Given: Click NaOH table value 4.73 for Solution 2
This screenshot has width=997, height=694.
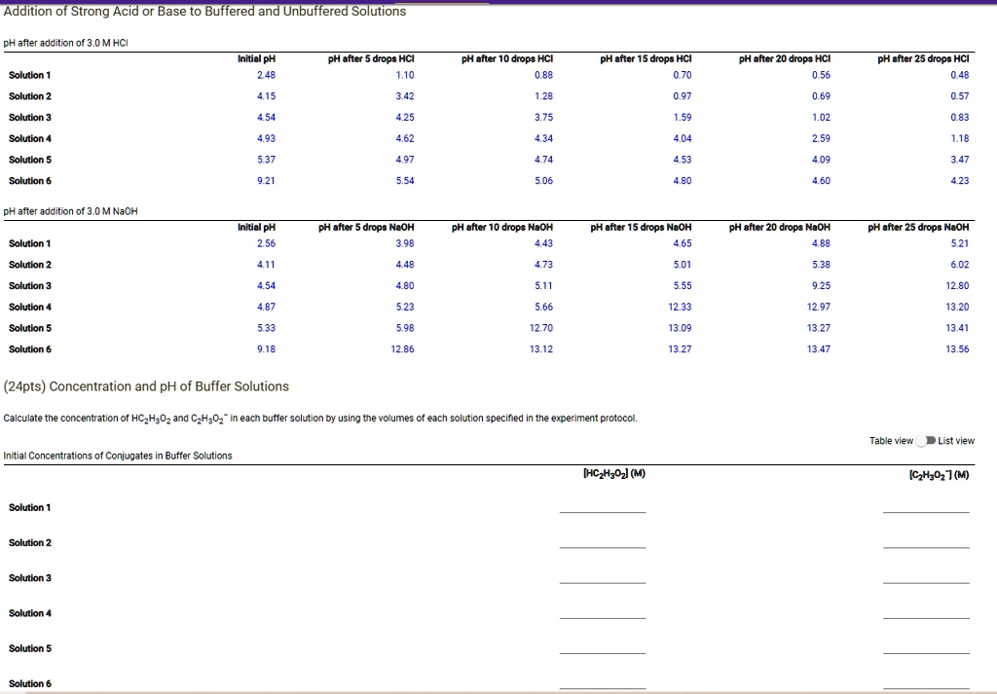Looking at the screenshot, I should (x=543, y=265).
